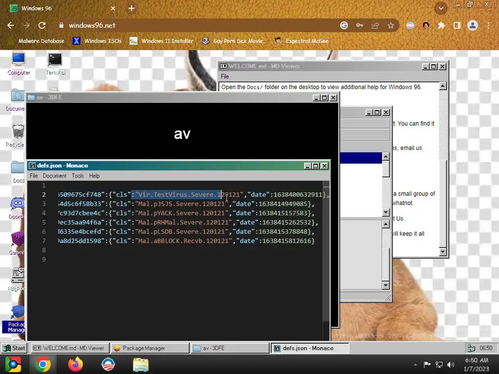Open Help menu in Monaco editor

94,176
